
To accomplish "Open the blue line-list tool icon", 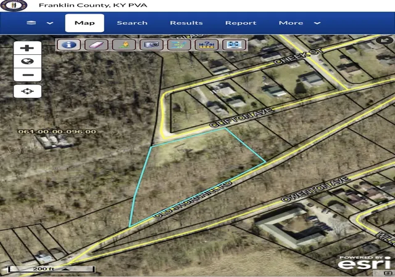I will (x=179, y=45).
